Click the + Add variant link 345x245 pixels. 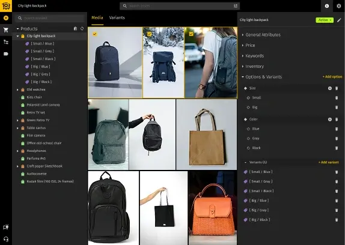[329, 162]
